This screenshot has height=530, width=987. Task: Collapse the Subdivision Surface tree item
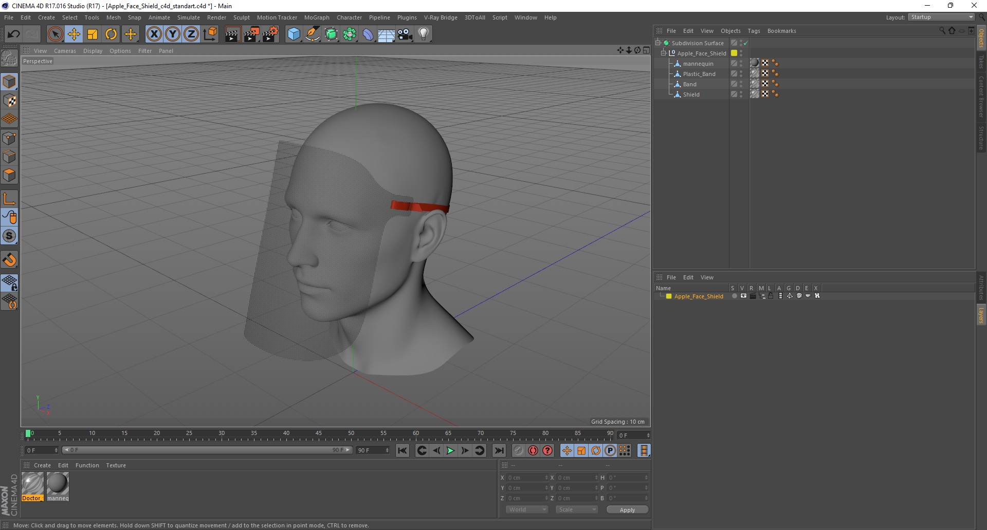[657, 43]
